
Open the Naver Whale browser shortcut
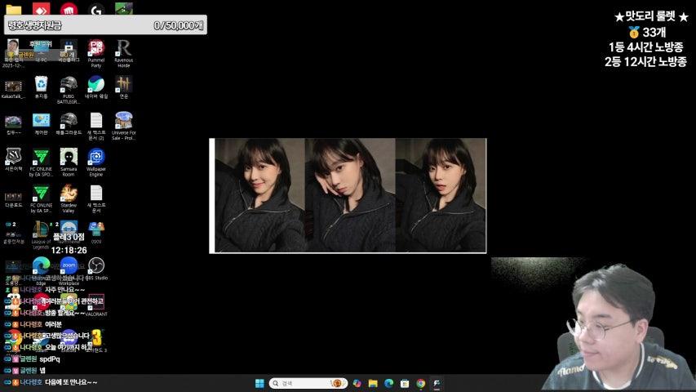click(96, 84)
